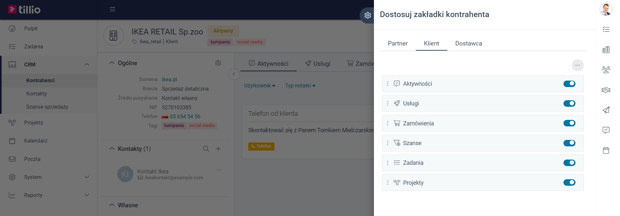Collapse the CRM menu chevron

[x=87, y=64]
